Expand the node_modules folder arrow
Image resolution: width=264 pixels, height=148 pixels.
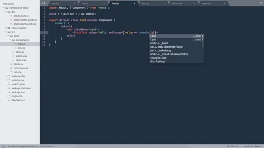6,28
